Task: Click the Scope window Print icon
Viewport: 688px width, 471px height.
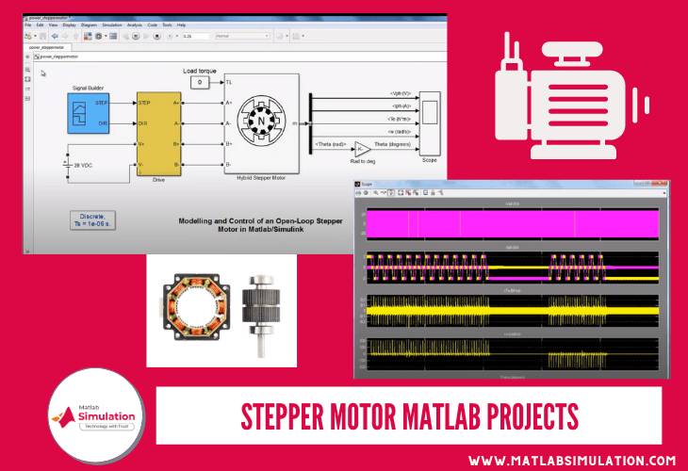Action: click(x=358, y=193)
